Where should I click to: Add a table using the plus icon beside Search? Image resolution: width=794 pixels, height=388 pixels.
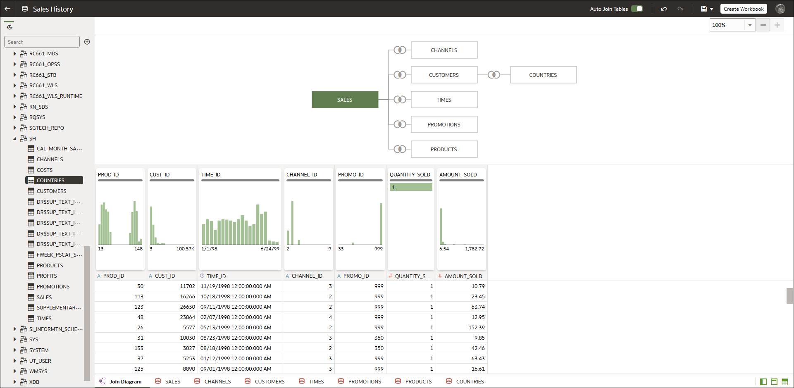coord(87,41)
